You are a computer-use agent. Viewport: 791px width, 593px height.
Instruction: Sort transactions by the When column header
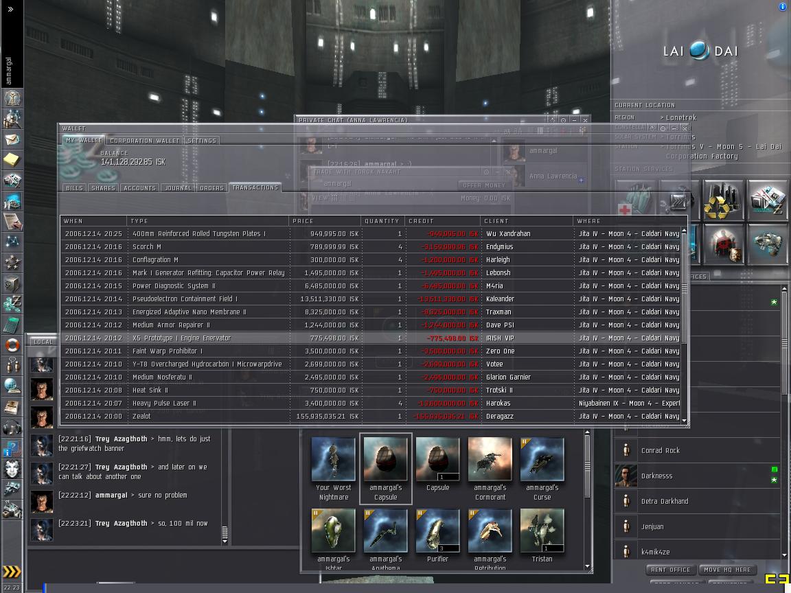click(x=93, y=221)
